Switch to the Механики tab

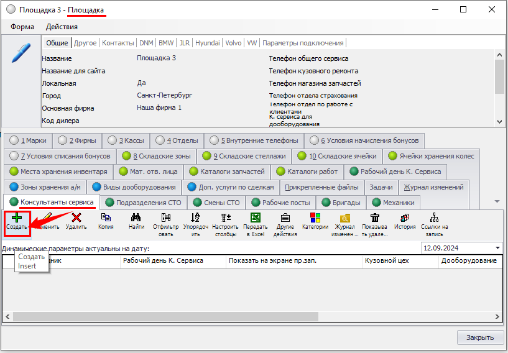[x=393, y=203]
